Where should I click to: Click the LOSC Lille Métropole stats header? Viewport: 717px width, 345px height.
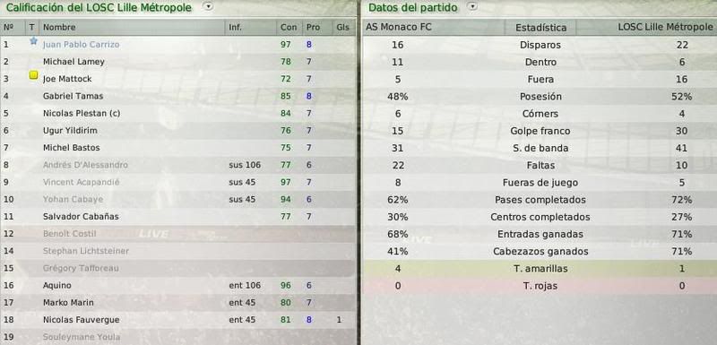click(x=665, y=28)
